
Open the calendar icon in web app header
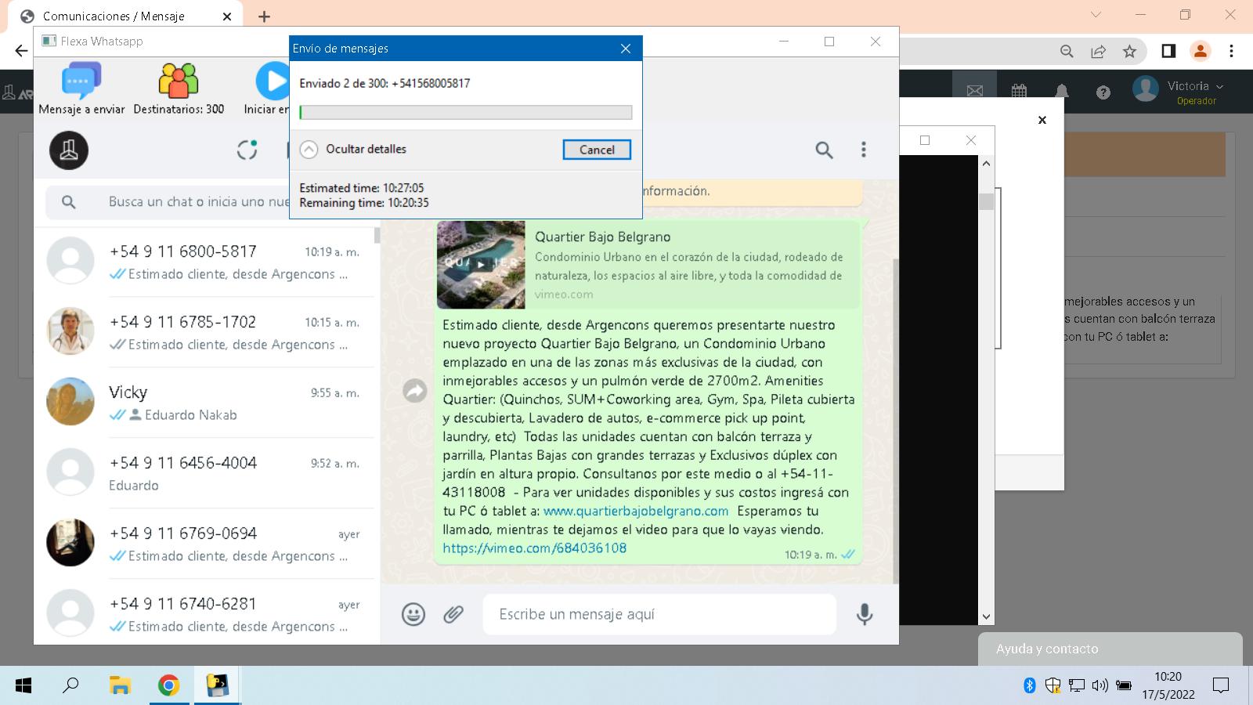pyautogui.click(x=1019, y=92)
